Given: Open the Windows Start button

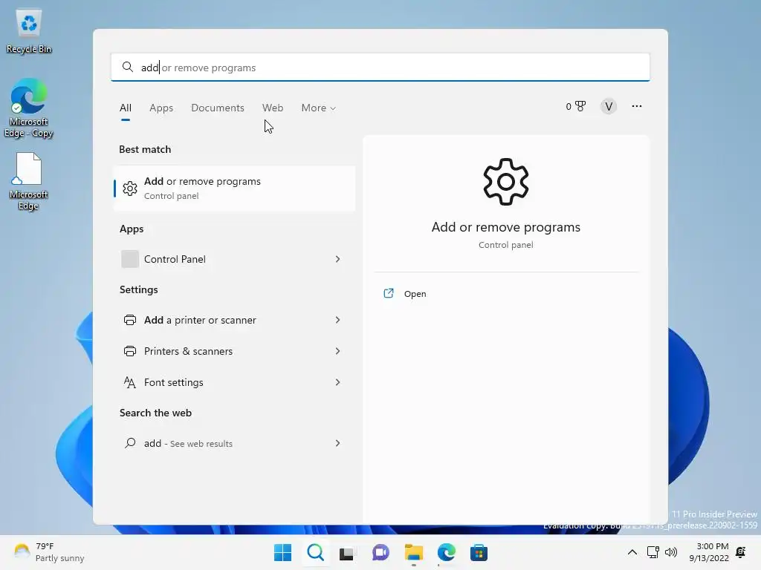Looking at the screenshot, I should [282, 552].
